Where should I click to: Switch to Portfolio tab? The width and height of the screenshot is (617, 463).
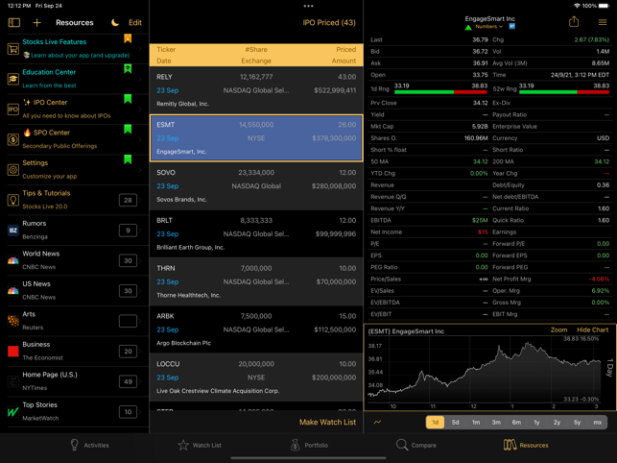[x=309, y=445]
